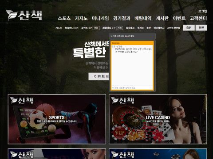The height and width of the screenshot is (159, 213).
Task: Click 전환 button next to 포인트
Action: coord(96,28)
